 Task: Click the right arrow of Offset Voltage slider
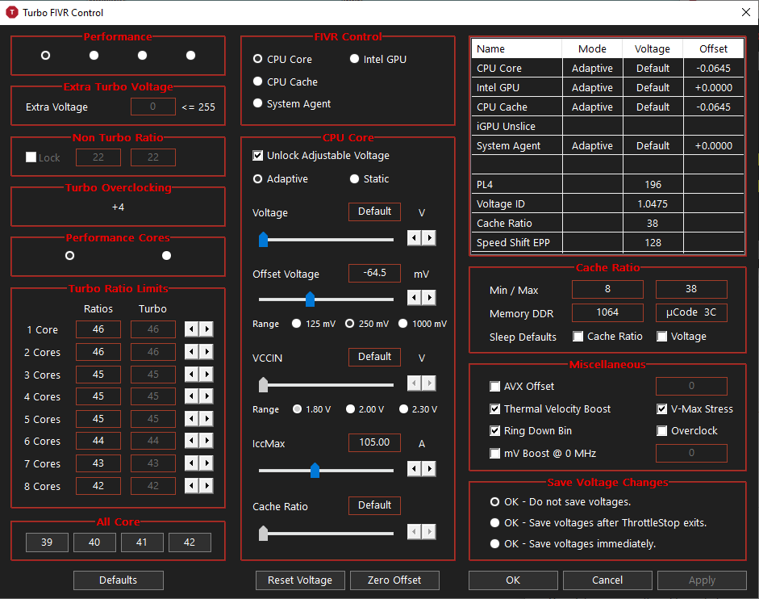click(429, 298)
